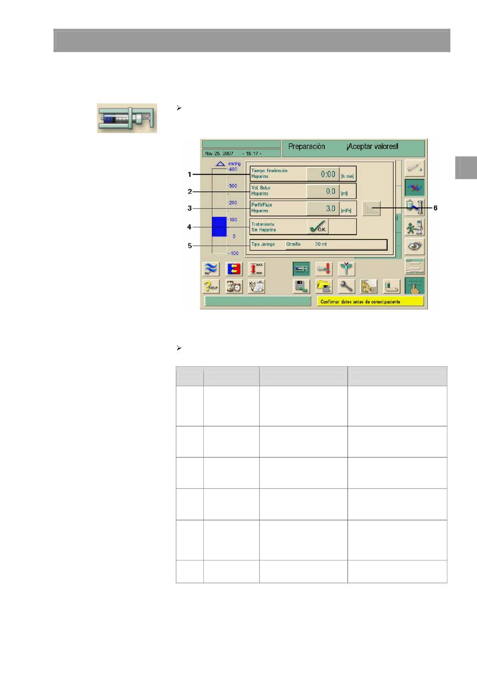Viewport: 477px width, 675px height.
Task: Click the vertical scrollbar beside heparin panel
Action: [399, 208]
